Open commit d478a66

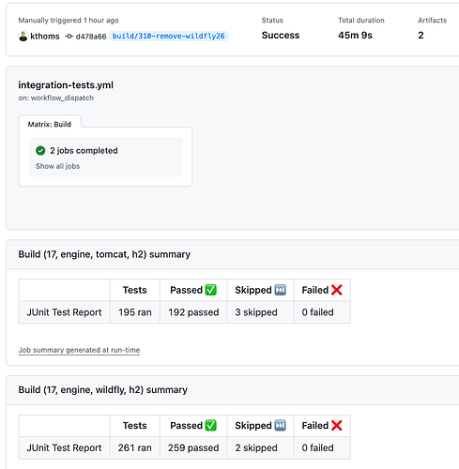[91, 37]
